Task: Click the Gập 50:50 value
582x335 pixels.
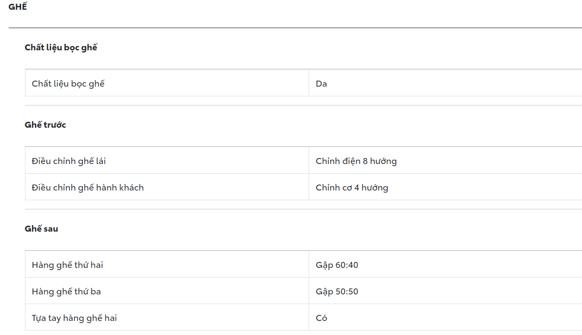Action: click(x=337, y=292)
